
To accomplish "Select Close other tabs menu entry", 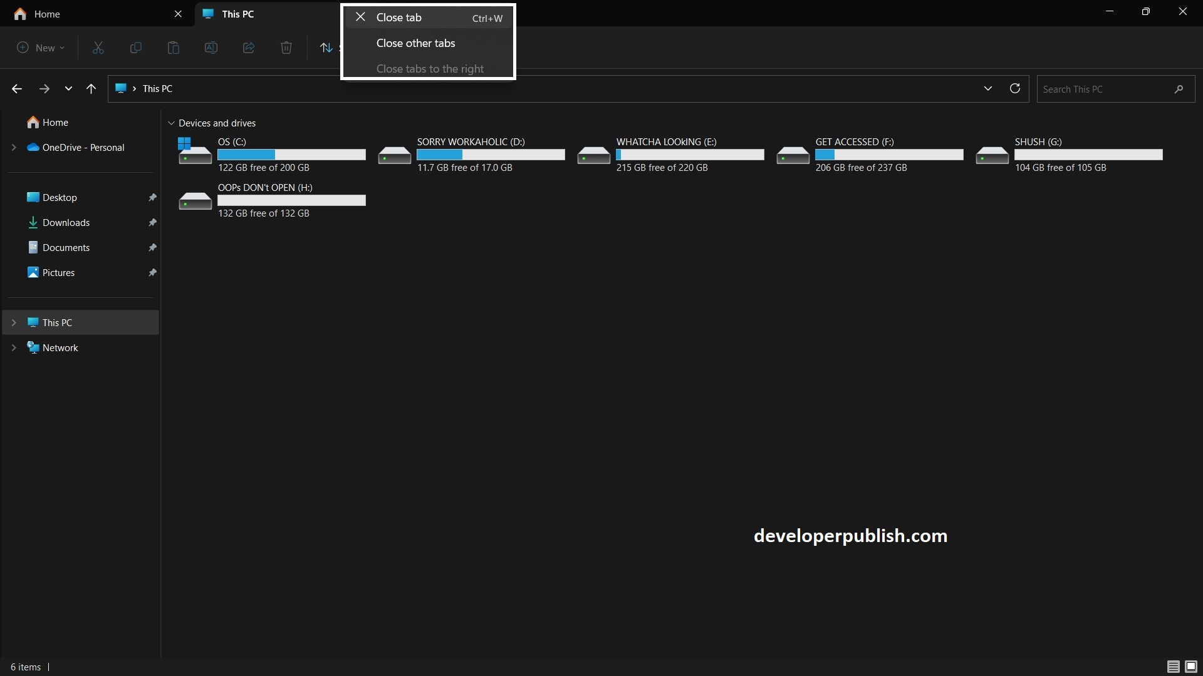I will click(x=415, y=43).
